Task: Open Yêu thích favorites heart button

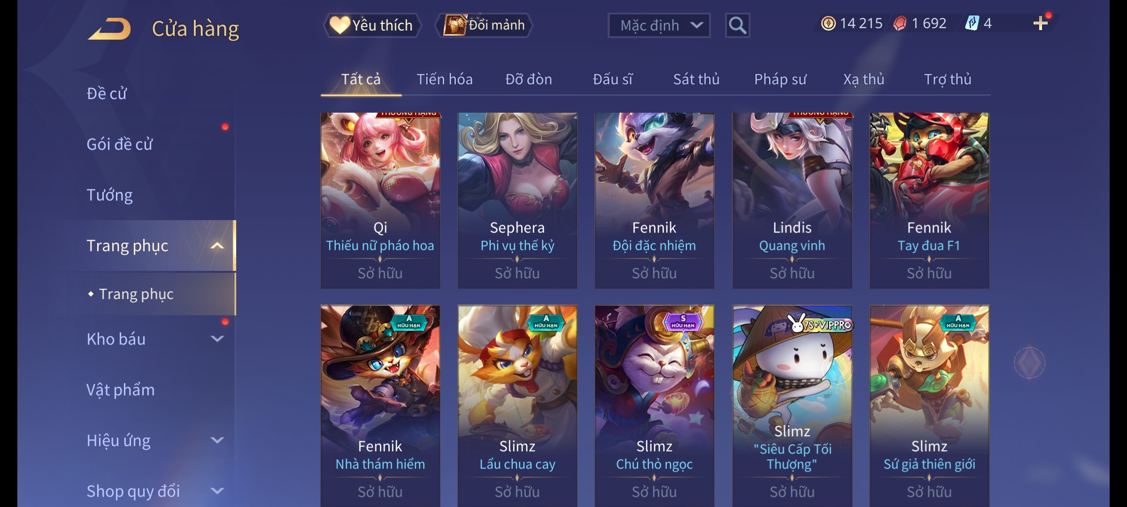Action: 372,25
